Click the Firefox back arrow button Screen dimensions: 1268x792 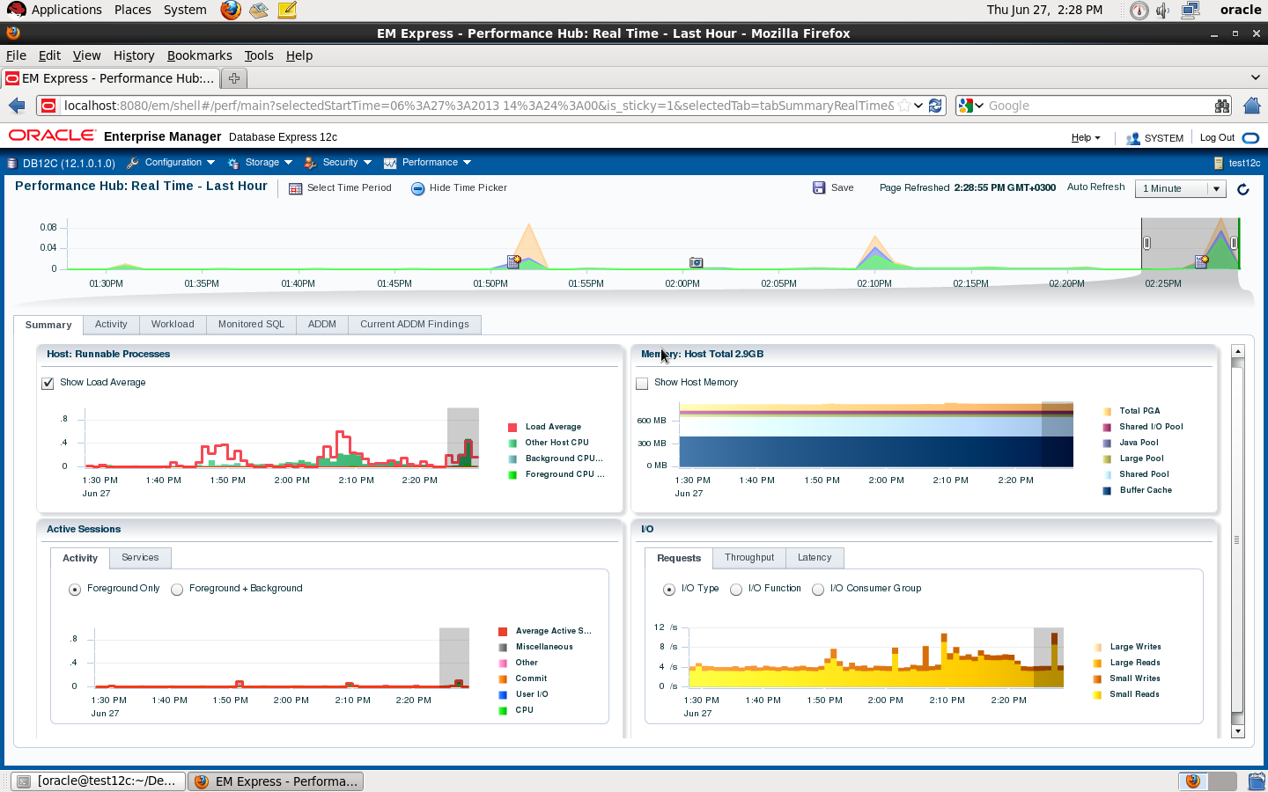click(17, 106)
